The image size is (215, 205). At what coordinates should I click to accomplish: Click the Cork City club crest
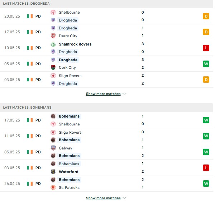(x=53, y=67)
